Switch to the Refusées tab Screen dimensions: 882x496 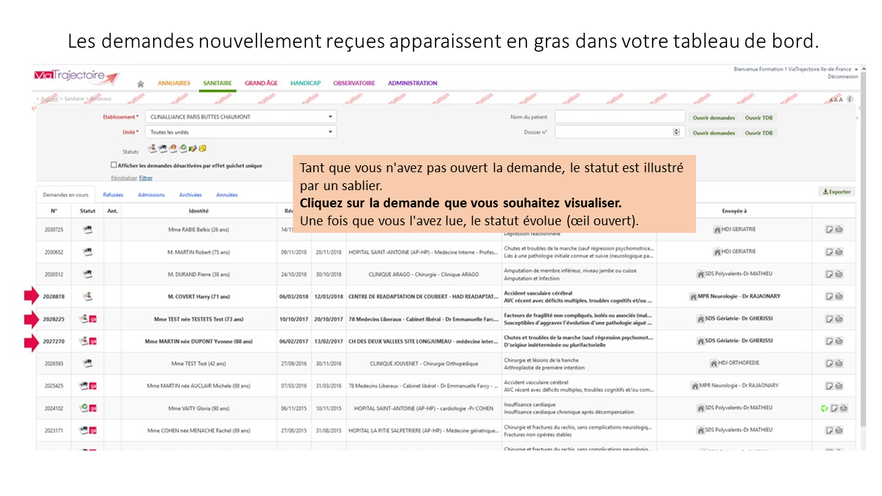[113, 195]
